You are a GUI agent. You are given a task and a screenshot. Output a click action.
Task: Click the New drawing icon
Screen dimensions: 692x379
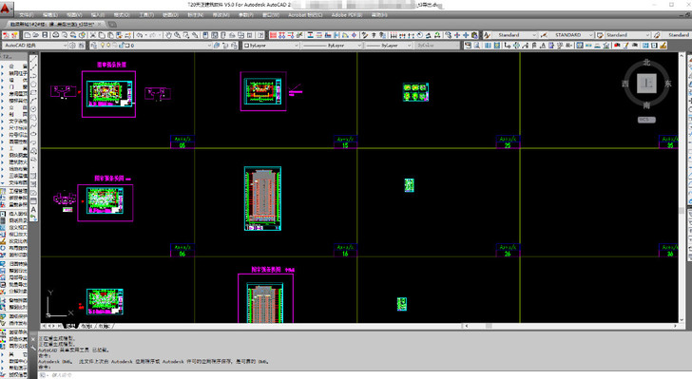coord(28,35)
